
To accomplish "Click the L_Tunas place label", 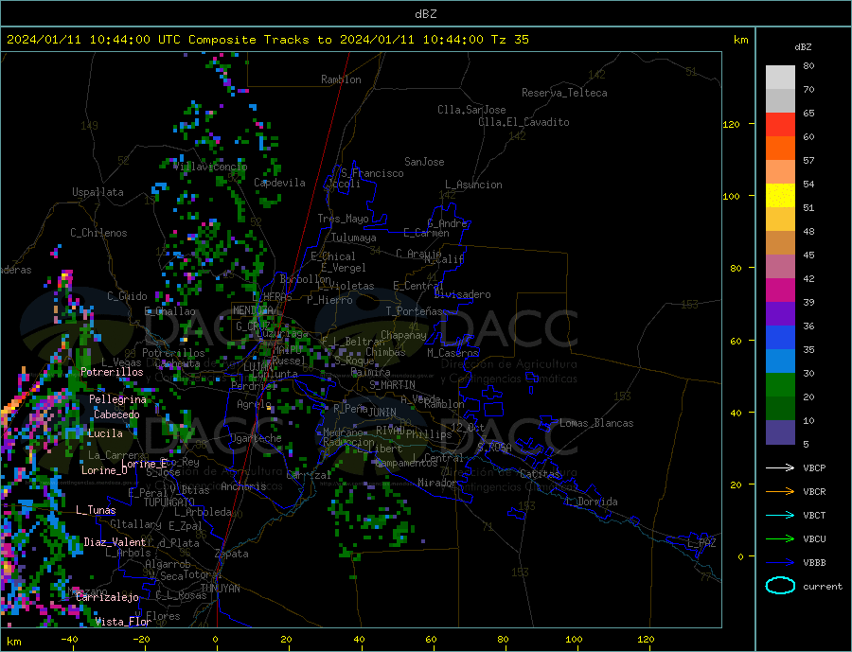I will 96,510.
